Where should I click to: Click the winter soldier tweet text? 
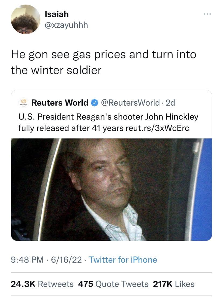[103, 62]
